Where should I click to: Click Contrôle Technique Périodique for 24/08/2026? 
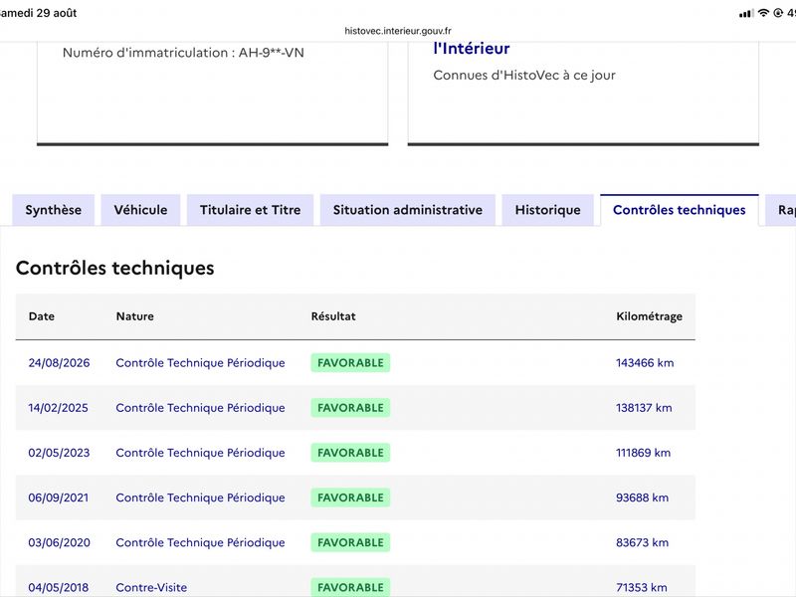[x=201, y=363]
